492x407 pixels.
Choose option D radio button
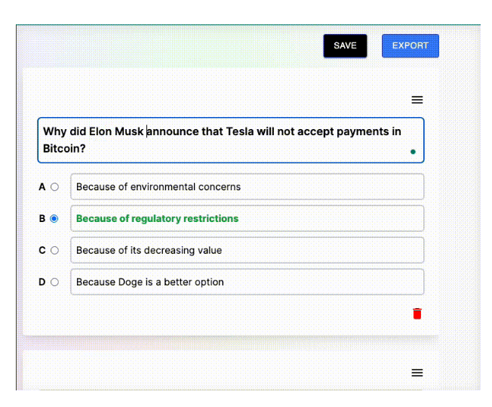(54, 282)
